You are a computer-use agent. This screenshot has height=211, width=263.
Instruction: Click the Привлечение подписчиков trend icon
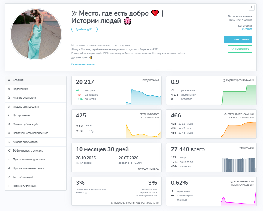9,160
